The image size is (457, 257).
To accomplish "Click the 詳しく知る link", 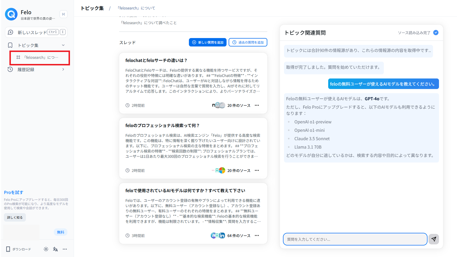I will pyautogui.click(x=15, y=217).
